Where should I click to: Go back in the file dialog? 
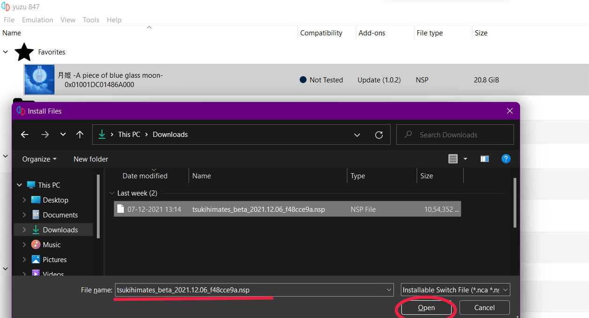point(25,135)
